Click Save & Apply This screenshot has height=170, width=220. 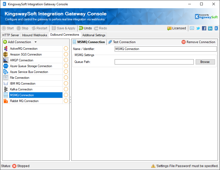pyautogui.click(x=64, y=28)
